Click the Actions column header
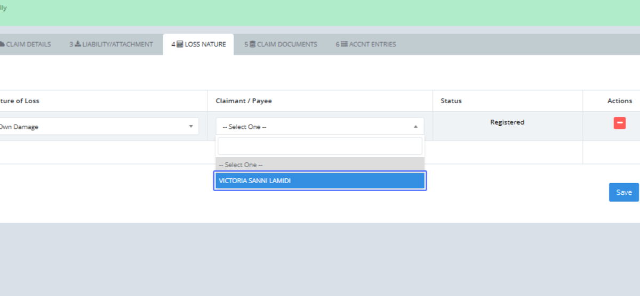This screenshot has height=296, width=640. tap(619, 101)
